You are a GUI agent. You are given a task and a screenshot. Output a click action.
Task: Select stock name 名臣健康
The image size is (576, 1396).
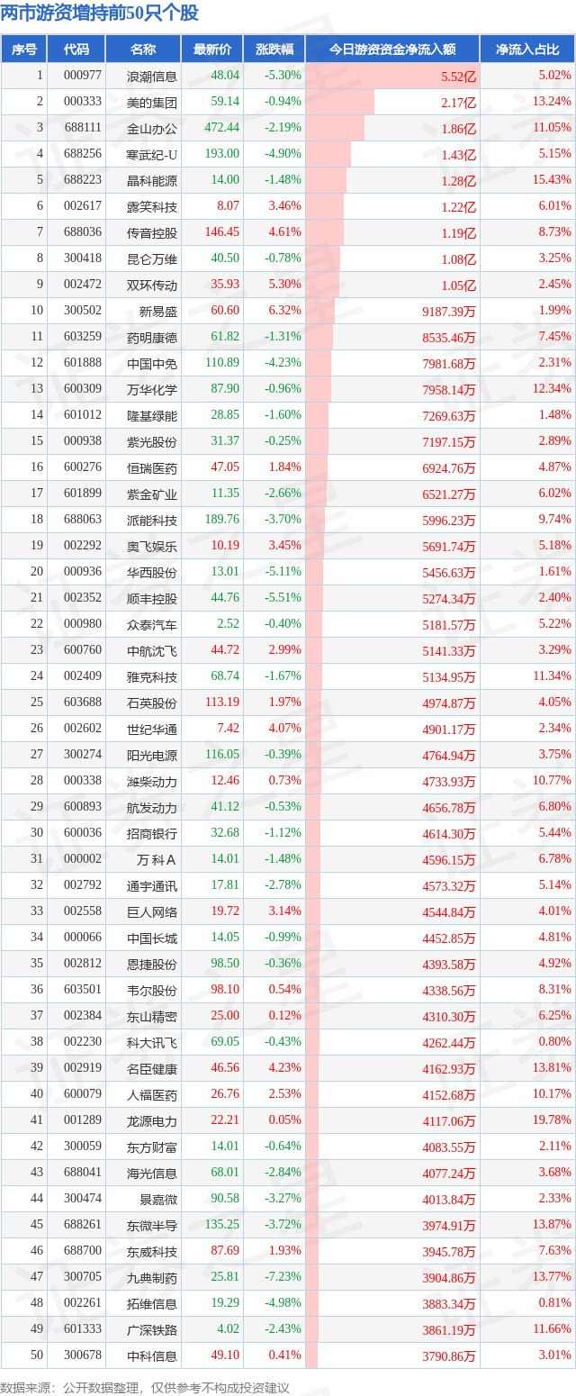pyautogui.click(x=153, y=1069)
